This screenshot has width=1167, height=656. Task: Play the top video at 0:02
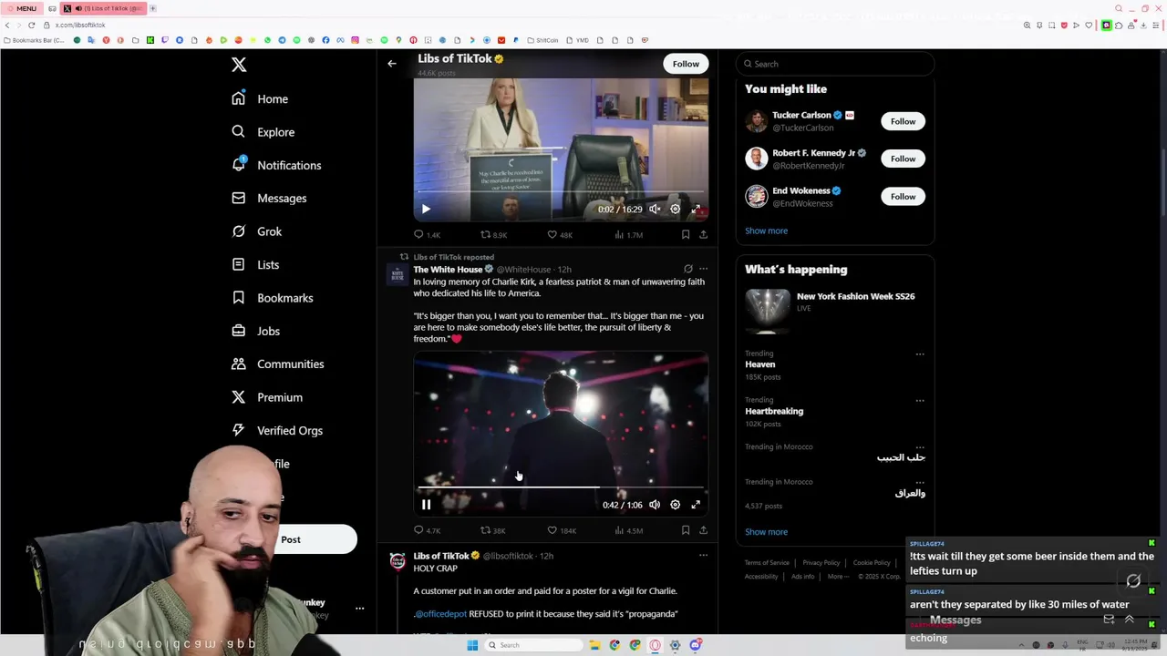click(x=426, y=209)
